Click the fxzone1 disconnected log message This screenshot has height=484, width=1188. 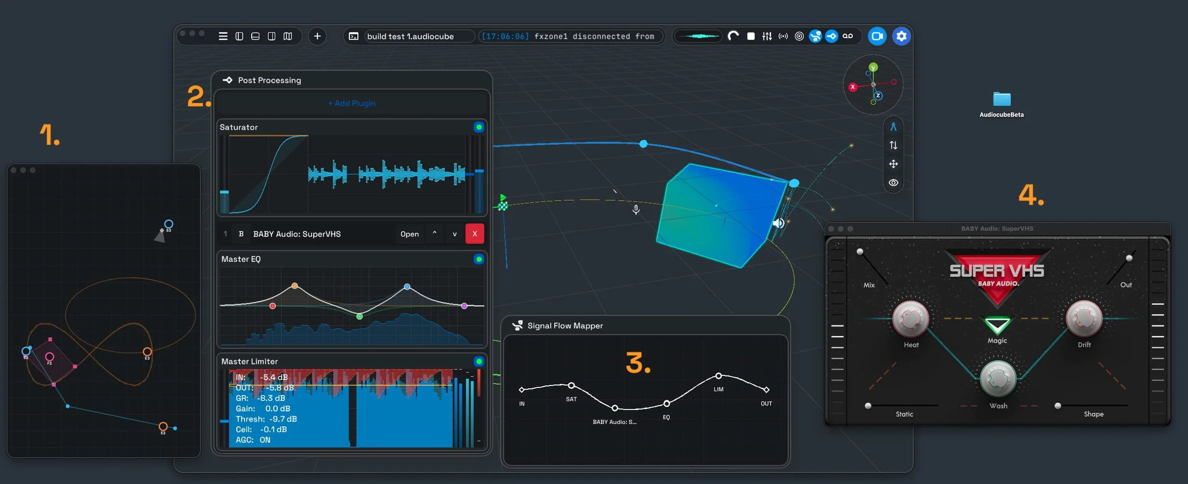coord(568,37)
